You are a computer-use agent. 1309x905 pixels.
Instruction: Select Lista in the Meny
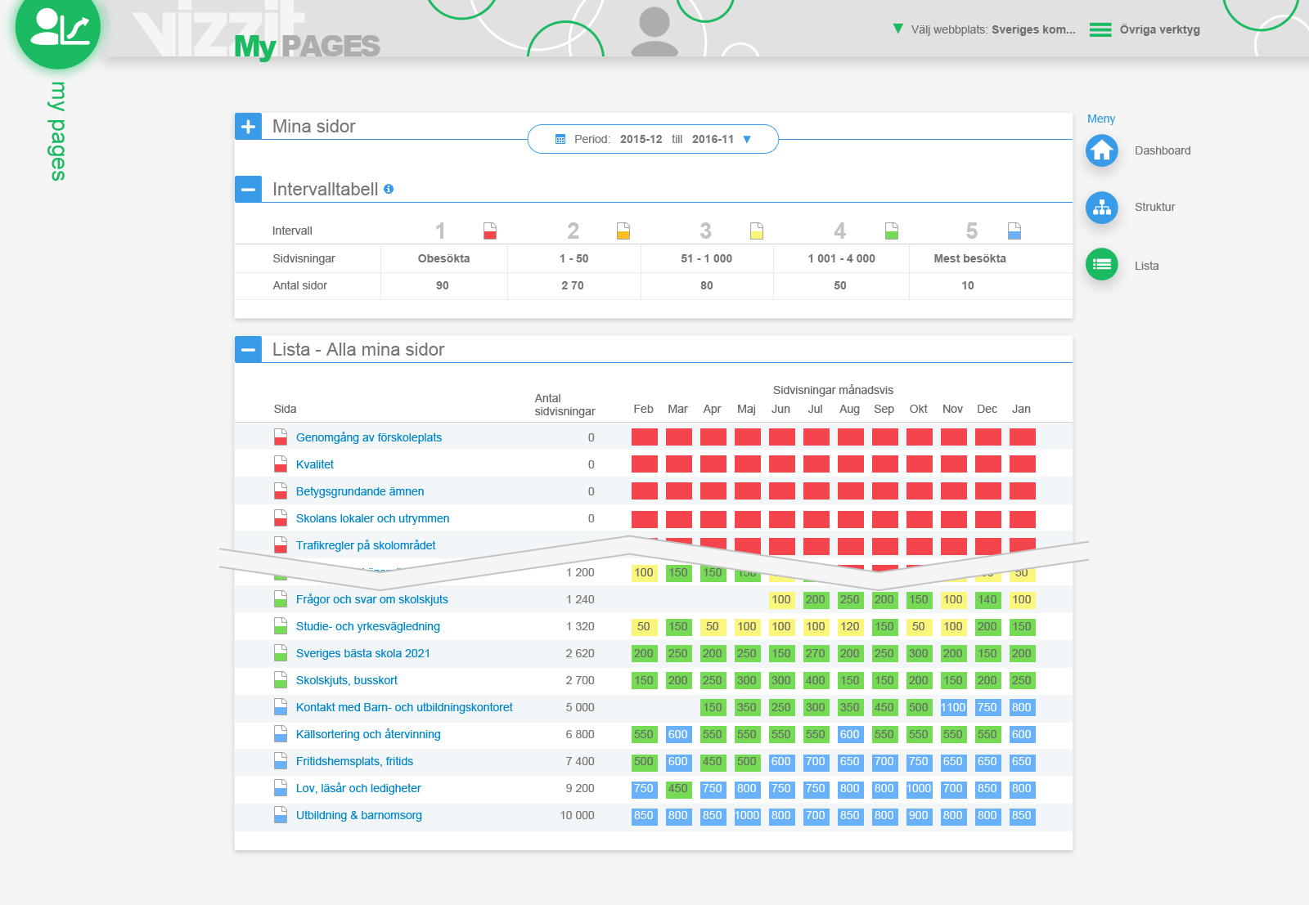[x=1146, y=266]
